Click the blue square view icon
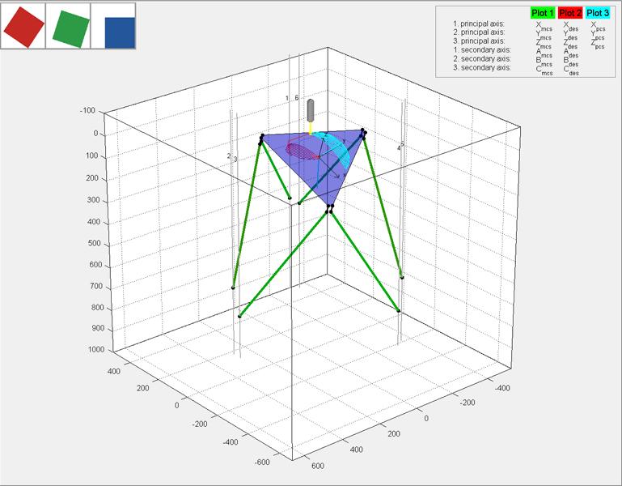The height and width of the screenshot is (486, 622). click(x=121, y=33)
